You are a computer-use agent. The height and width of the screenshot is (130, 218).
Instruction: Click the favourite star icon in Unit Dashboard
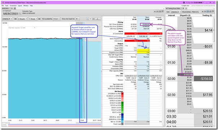pos(155,11)
